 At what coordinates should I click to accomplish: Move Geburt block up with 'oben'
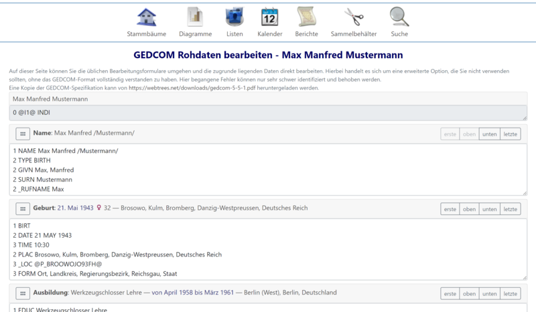point(468,209)
